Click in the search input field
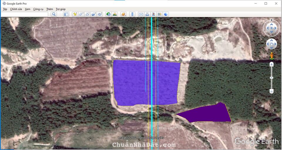 click(x=24, y=14)
